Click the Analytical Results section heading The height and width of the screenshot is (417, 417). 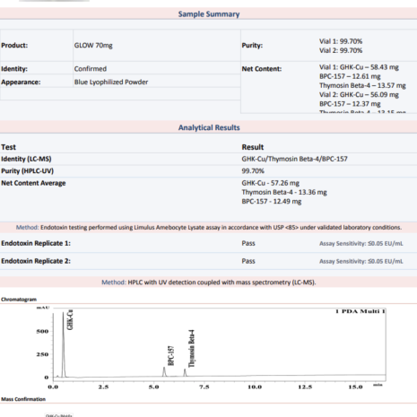[x=209, y=127]
